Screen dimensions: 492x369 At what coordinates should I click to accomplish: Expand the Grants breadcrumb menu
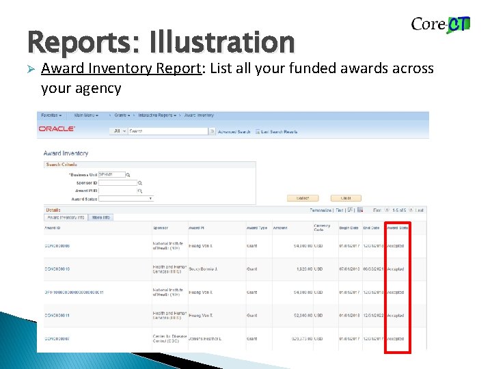tap(122, 115)
